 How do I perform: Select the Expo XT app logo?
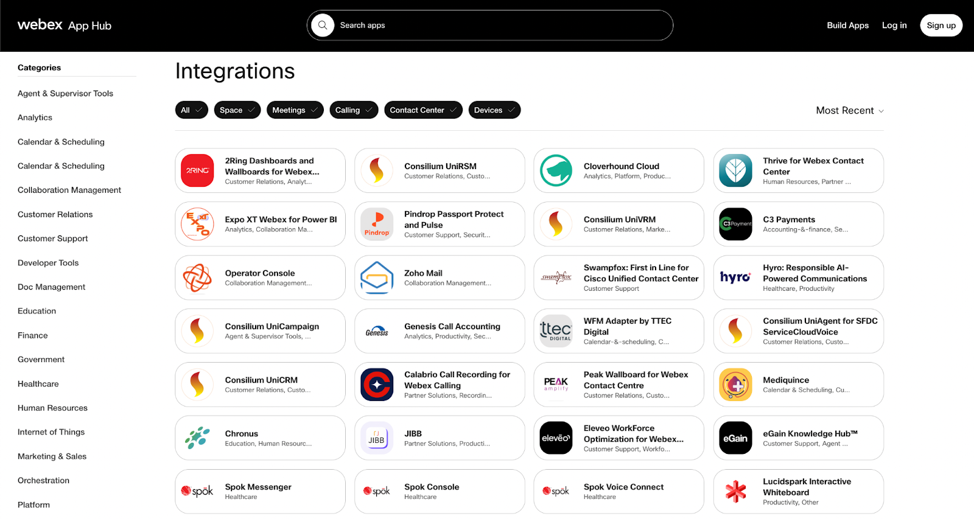[x=197, y=224]
